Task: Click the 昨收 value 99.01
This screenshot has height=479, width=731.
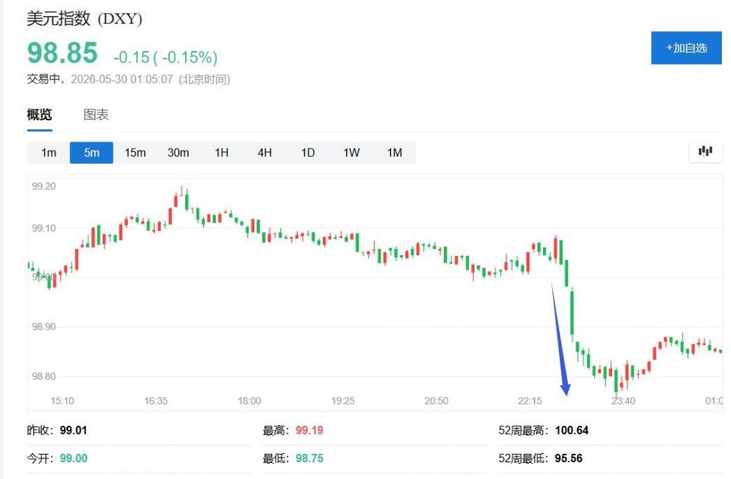Action: click(x=73, y=430)
